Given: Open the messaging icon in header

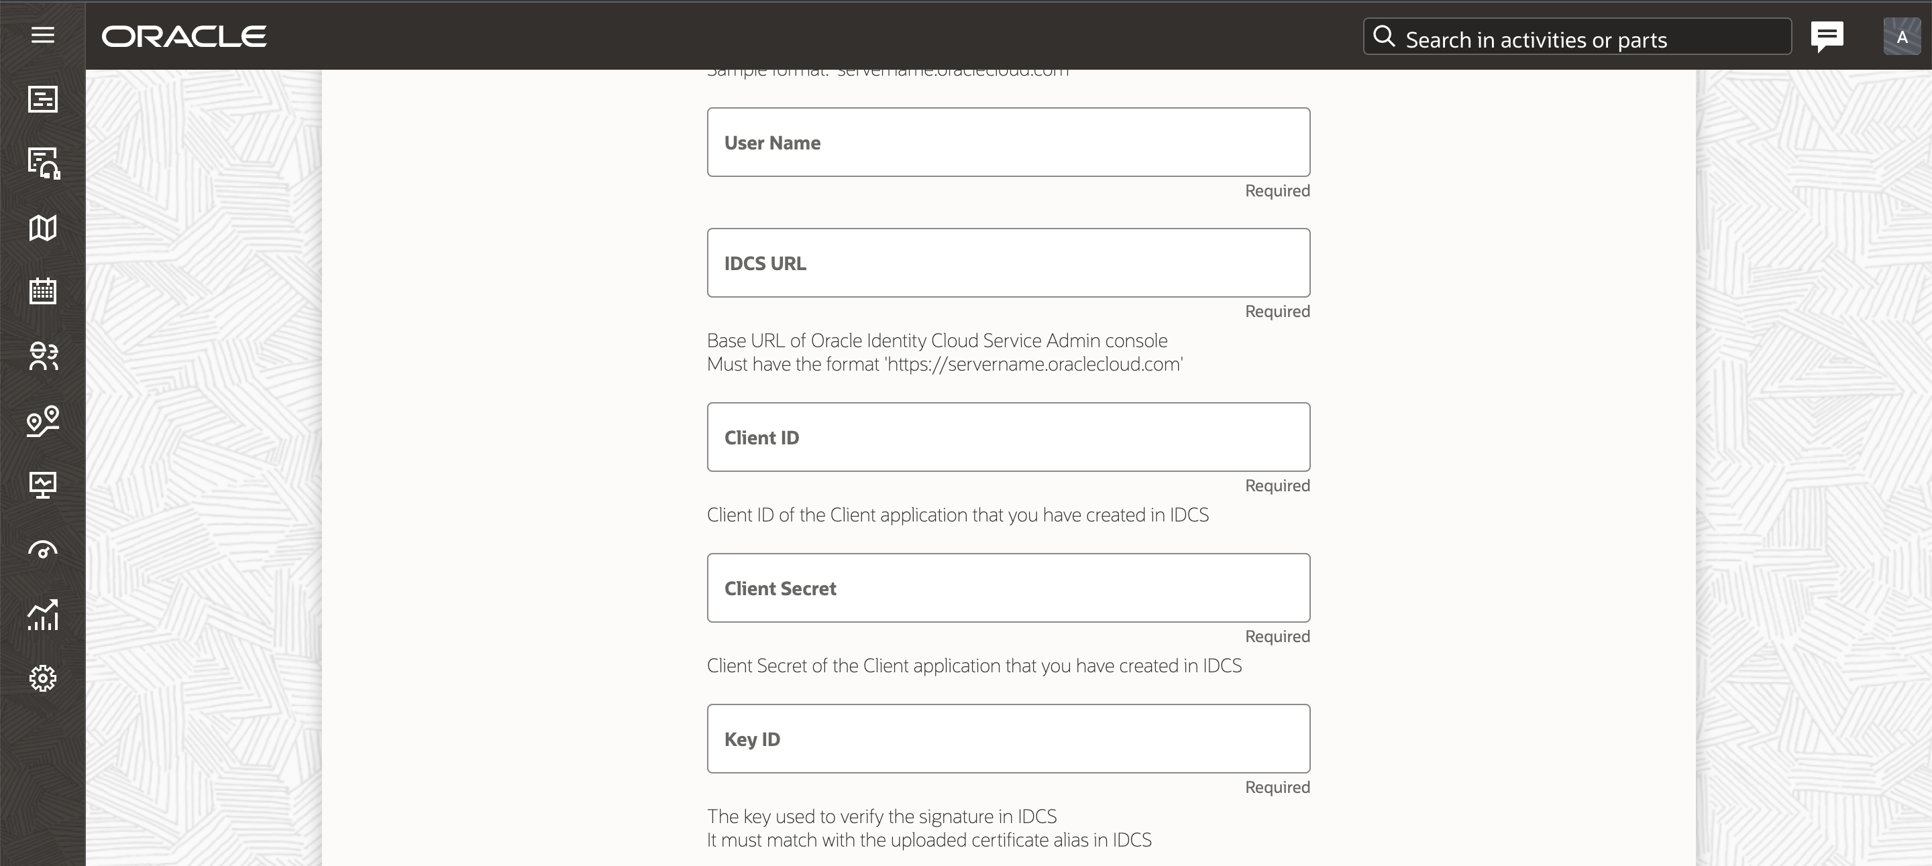Looking at the screenshot, I should coord(1827,36).
